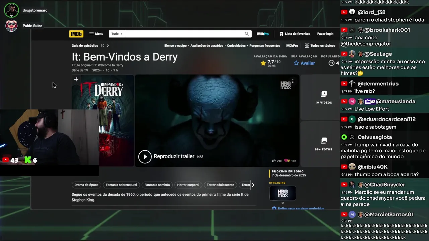Click the Kick viewer count icon
The image size is (429, 241).
[x=28, y=160]
